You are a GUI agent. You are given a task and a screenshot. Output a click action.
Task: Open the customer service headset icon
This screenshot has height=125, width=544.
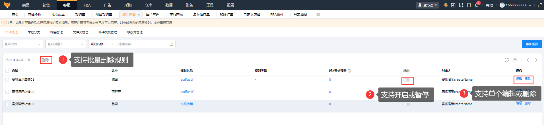446,5
